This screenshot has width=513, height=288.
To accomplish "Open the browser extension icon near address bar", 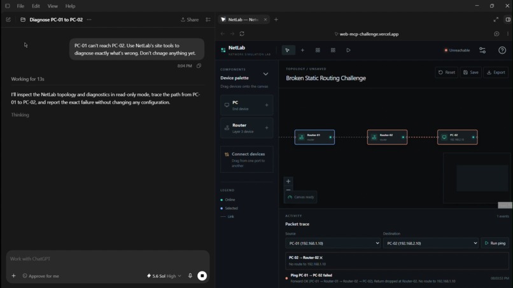I will (x=496, y=34).
